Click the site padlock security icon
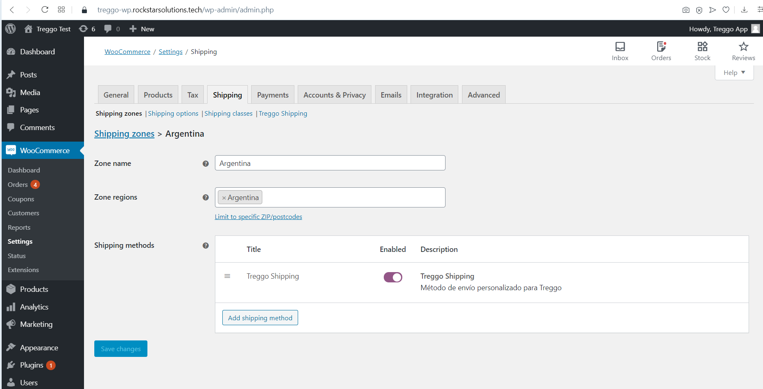Screen dimensions: 763x389 tap(84, 10)
